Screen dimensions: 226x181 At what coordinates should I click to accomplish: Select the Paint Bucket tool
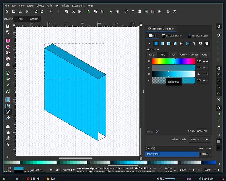point(8,118)
